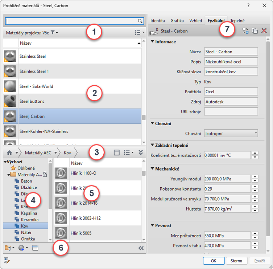
Task: Click create new material icon
Action: [21, 248]
